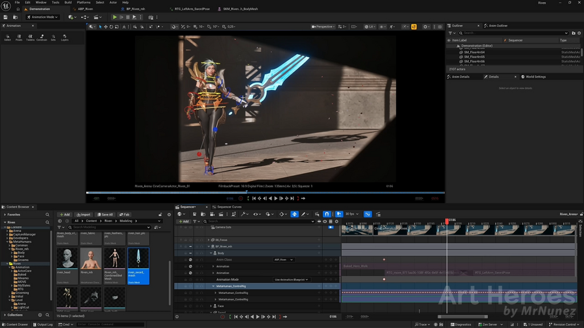Screen dimensions: 584x328
Task: Activate the viewport select cursor tool
Action: (x=100, y=27)
